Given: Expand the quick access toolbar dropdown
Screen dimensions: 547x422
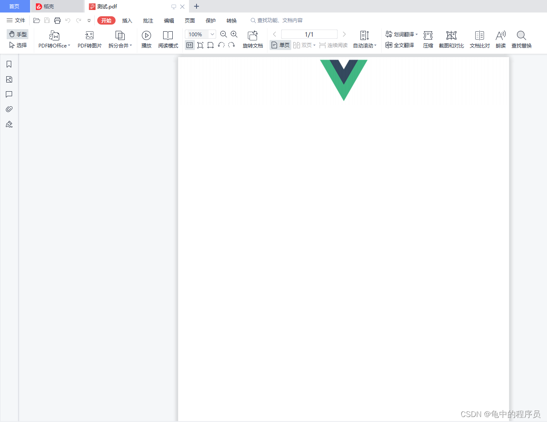Looking at the screenshot, I should [89, 20].
